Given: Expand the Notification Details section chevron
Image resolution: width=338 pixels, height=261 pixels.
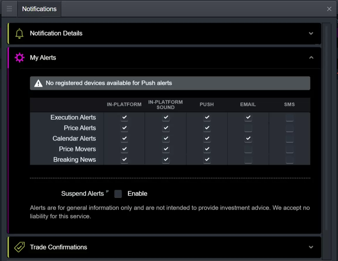Looking at the screenshot, I should coord(311,33).
